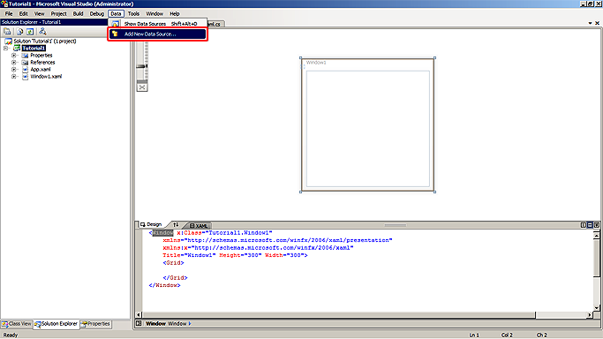Click the Show Data Sources menu icon

pos(115,24)
